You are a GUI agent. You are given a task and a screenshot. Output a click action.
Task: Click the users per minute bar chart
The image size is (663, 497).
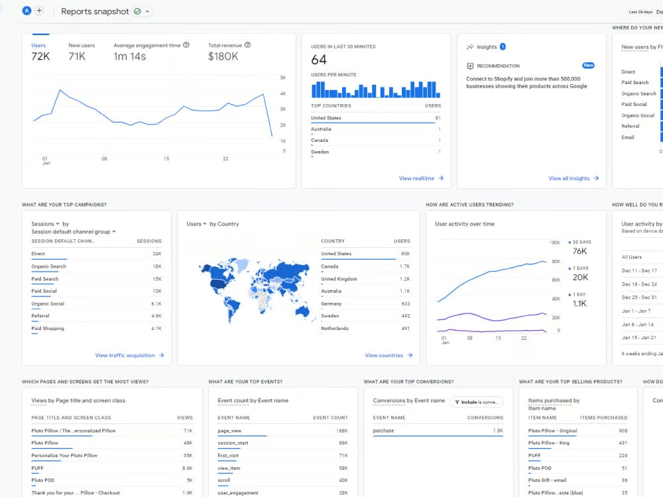point(375,89)
